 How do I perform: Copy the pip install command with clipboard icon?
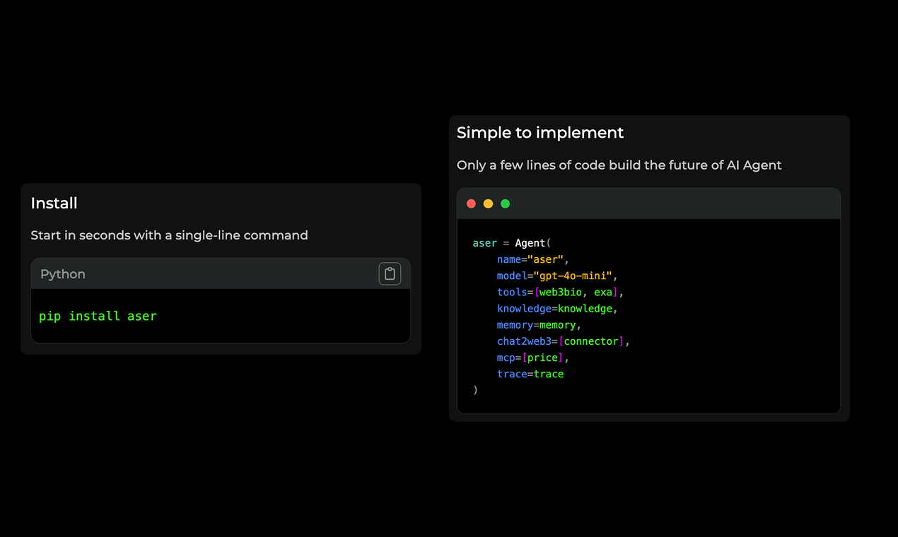coord(390,273)
